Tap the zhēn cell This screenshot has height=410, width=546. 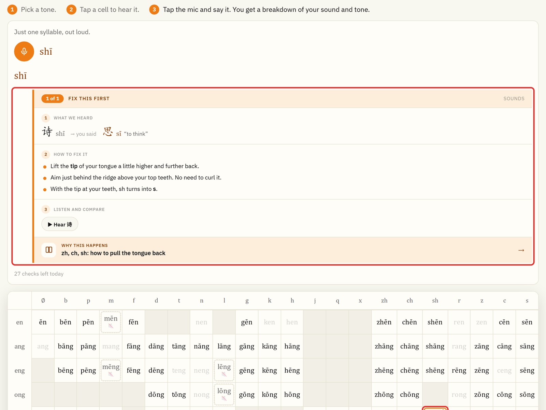tap(384, 322)
